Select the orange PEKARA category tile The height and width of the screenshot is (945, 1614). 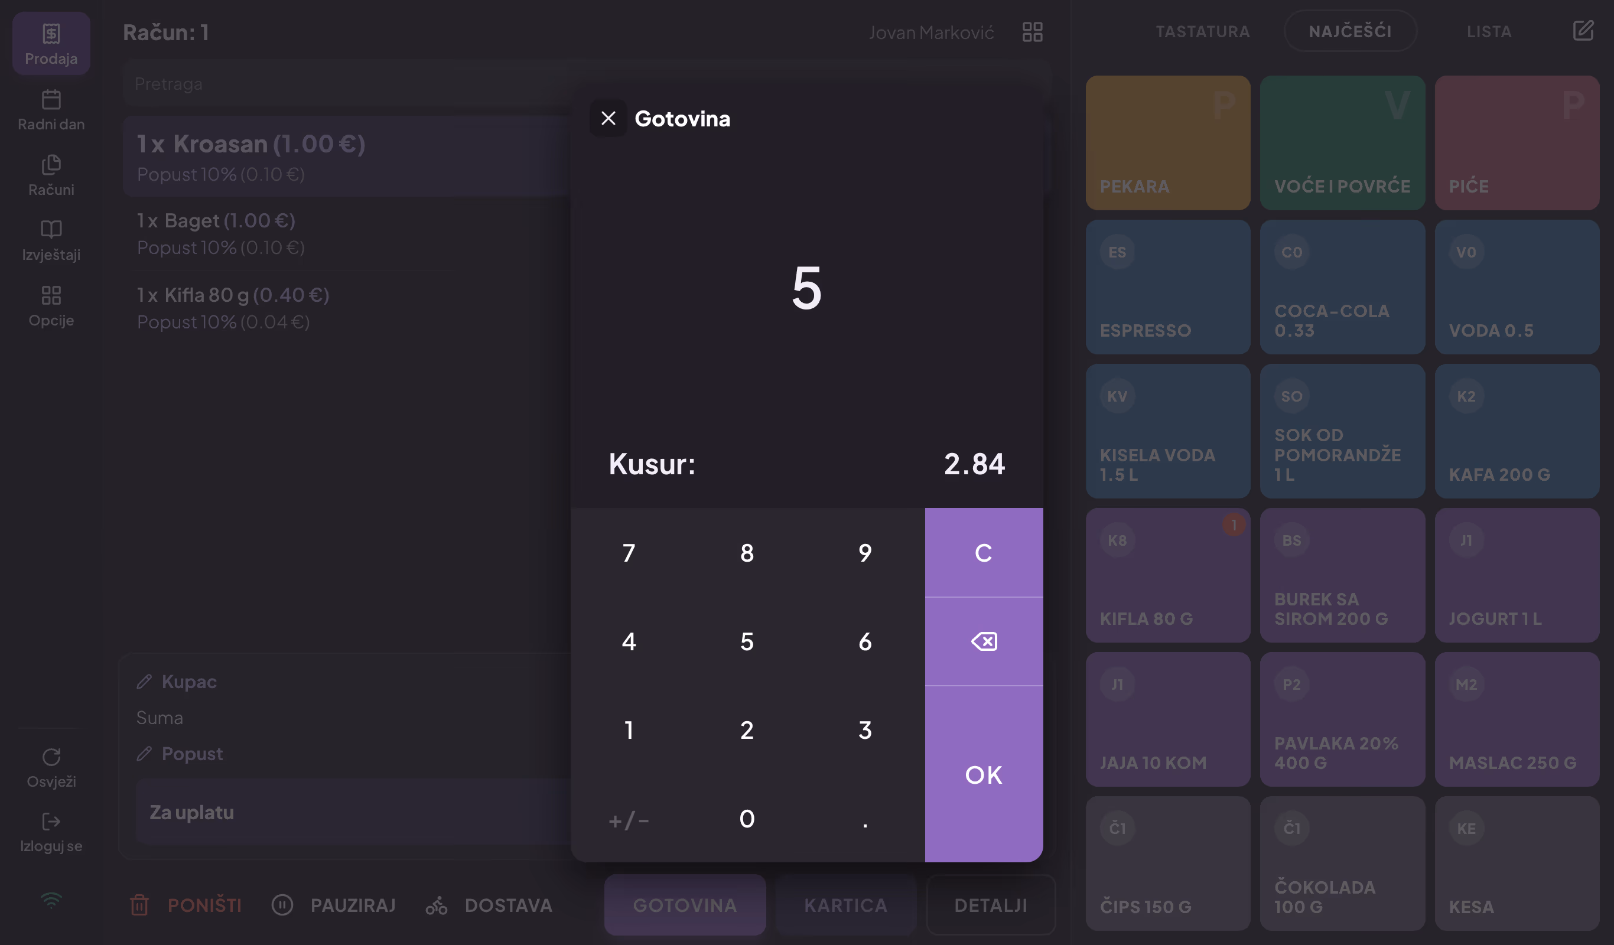1167,143
